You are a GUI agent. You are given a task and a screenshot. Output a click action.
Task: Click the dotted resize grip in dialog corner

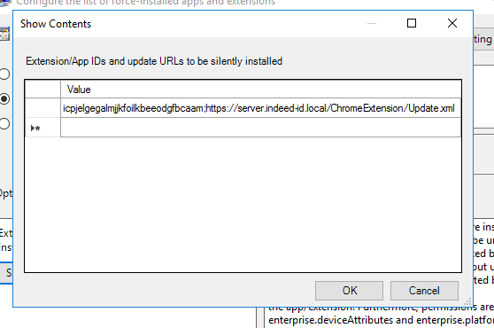click(467, 301)
